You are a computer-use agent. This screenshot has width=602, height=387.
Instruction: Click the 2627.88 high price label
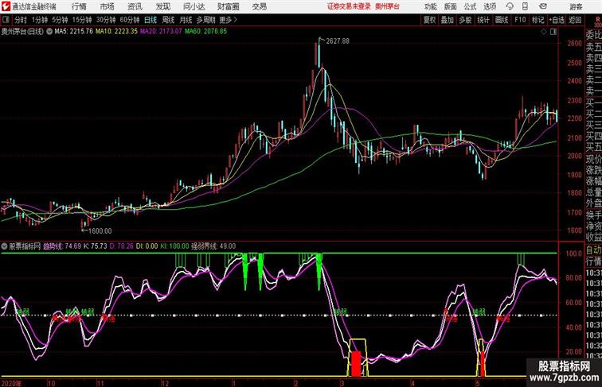point(338,41)
